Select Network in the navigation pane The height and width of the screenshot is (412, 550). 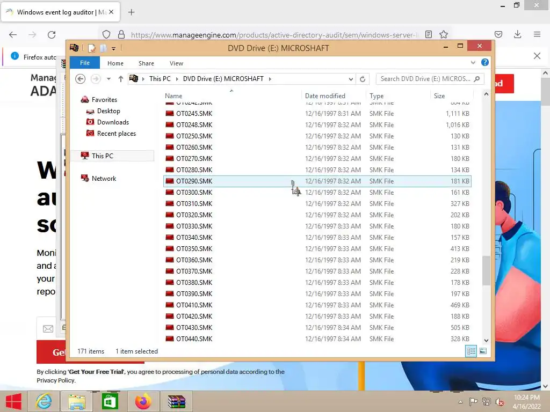[104, 178]
